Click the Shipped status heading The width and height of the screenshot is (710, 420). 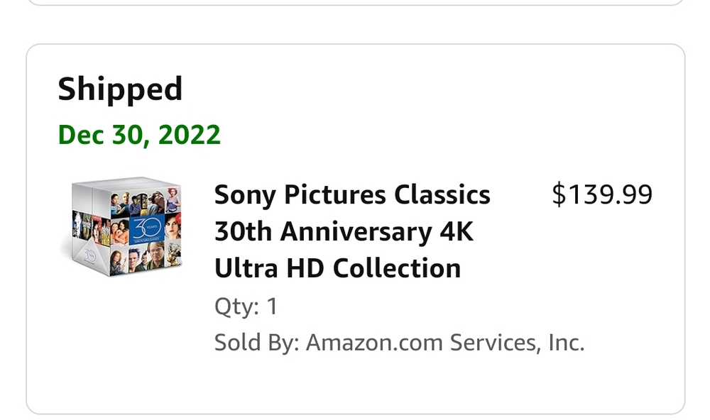[120, 89]
